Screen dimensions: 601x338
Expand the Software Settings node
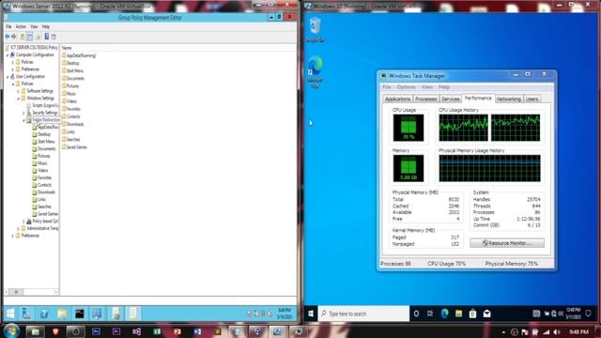[x=18, y=91]
